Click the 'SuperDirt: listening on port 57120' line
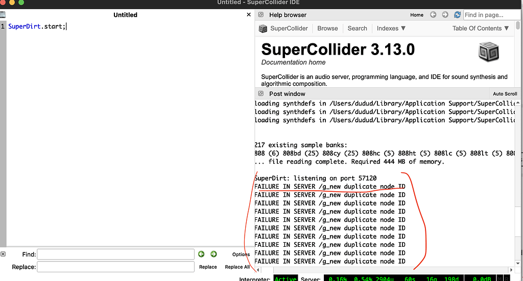The image size is (523, 281). pos(316,178)
